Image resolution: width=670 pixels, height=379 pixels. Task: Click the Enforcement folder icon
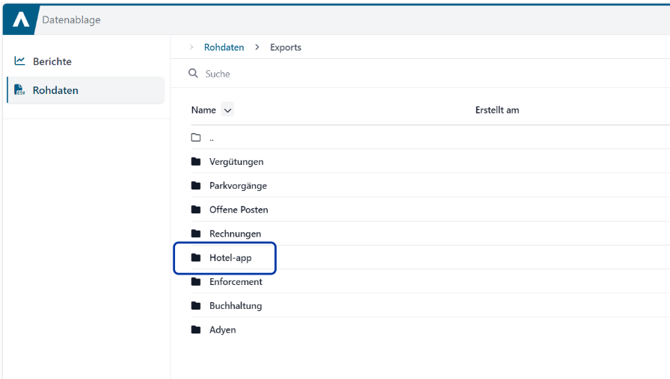point(196,282)
